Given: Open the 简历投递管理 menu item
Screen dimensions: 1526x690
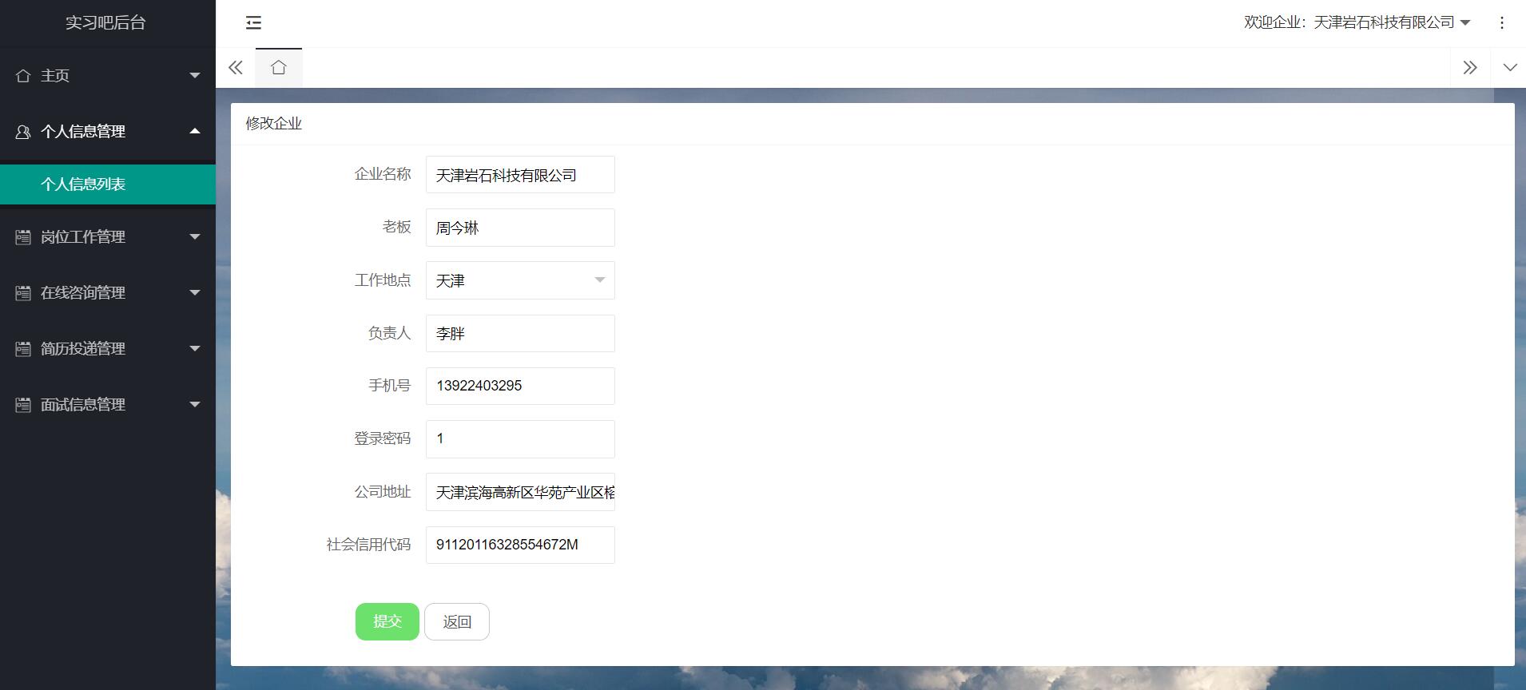Looking at the screenshot, I should point(108,349).
